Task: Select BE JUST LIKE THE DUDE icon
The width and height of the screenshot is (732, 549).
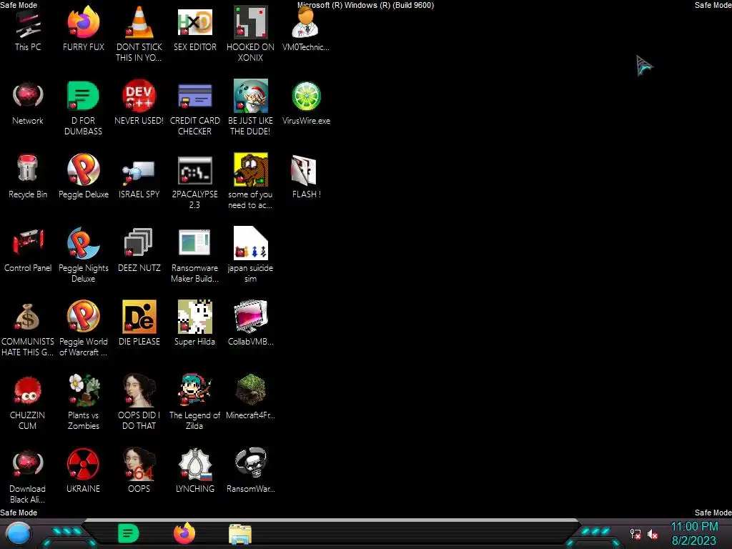Action: [x=251, y=96]
